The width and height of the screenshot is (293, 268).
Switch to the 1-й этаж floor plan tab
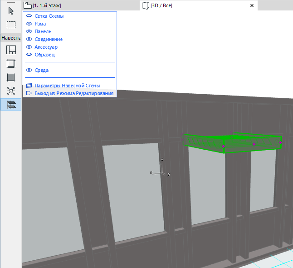[81, 5]
